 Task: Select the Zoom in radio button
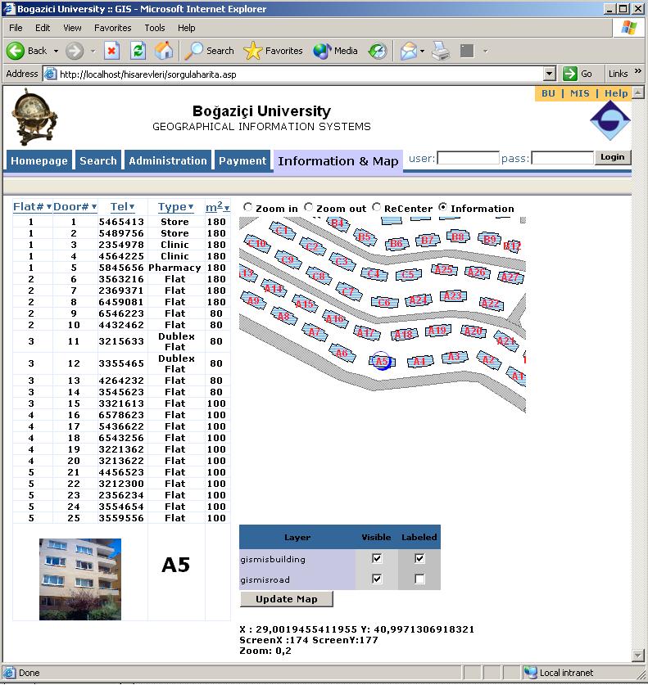point(248,207)
